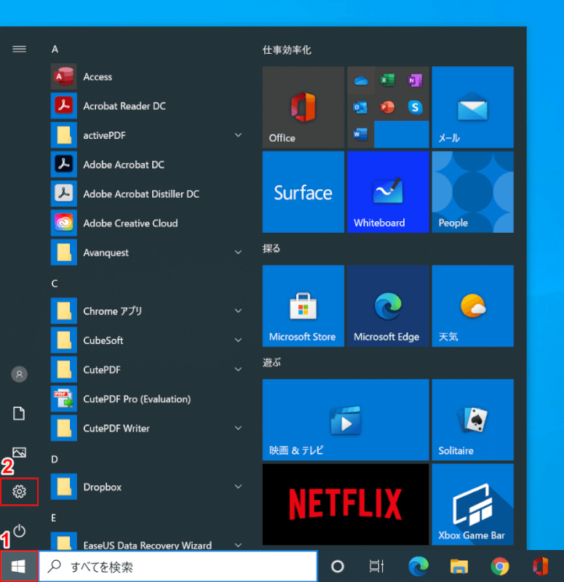This screenshot has width=564, height=582.
Task: Expand the Dropbox folder chevron
Action: click(239, 487)
